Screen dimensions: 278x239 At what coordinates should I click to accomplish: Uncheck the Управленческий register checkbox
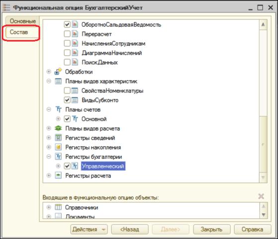tap(67, 166)
